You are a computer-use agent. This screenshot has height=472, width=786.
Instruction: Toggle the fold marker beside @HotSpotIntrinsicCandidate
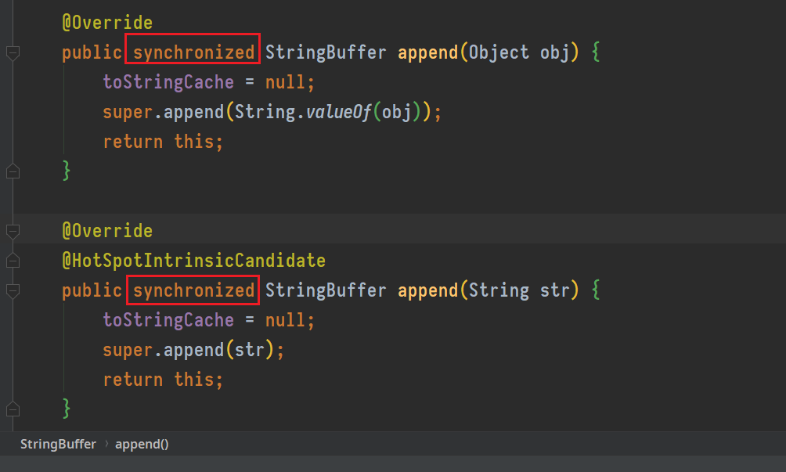point(13,261)
